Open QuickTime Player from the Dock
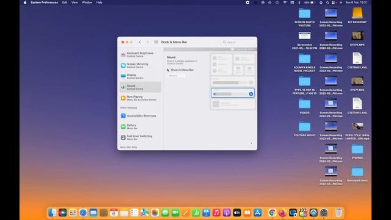 pyautogui.click(x=313, y=213)
